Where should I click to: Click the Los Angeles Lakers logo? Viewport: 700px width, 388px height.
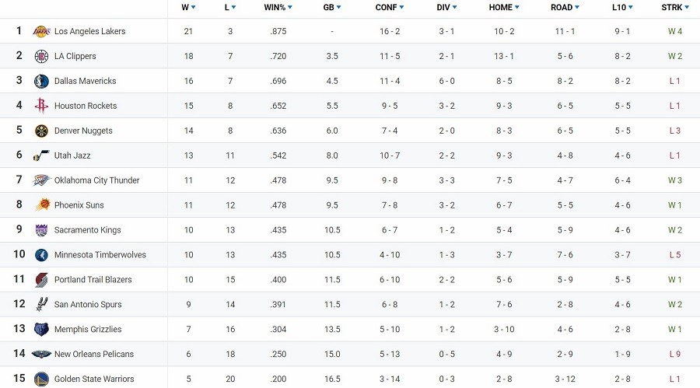point(41,31)
